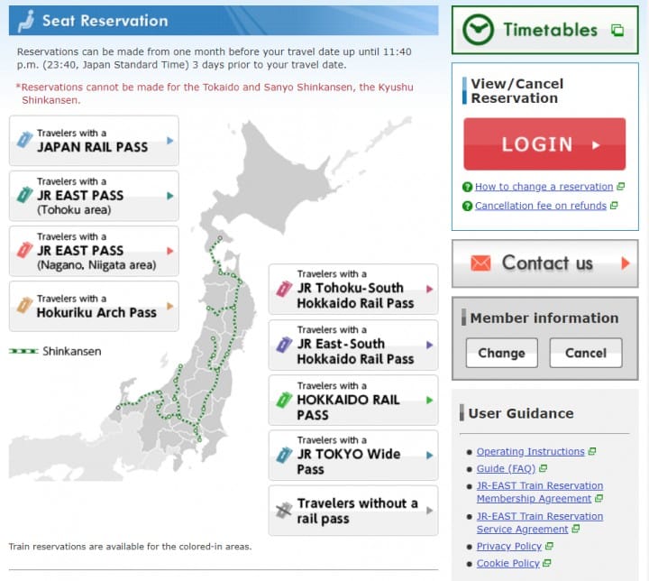Image resolution: width=649 pixels, height=581 pixels.
Task: Click the envelope icon in Contact us
Action: (480, 263)
